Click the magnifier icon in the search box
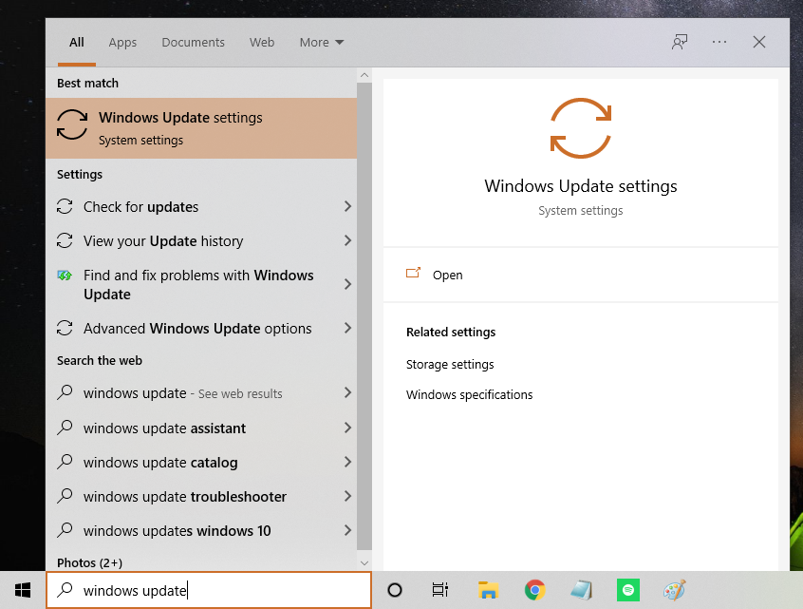Viewport: 803px width, 609px height. pyautogui.click(x=65, y=589)
